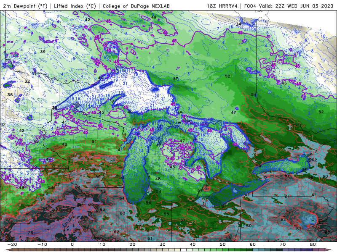Click the '40' color scale label

(193, 244)
